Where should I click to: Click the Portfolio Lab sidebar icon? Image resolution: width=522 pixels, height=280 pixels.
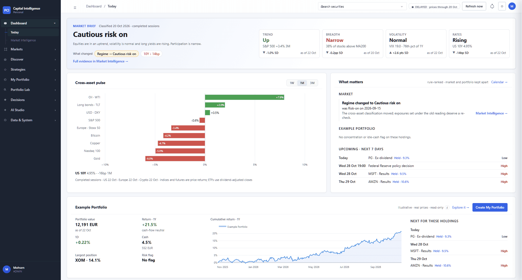point(5,90)
